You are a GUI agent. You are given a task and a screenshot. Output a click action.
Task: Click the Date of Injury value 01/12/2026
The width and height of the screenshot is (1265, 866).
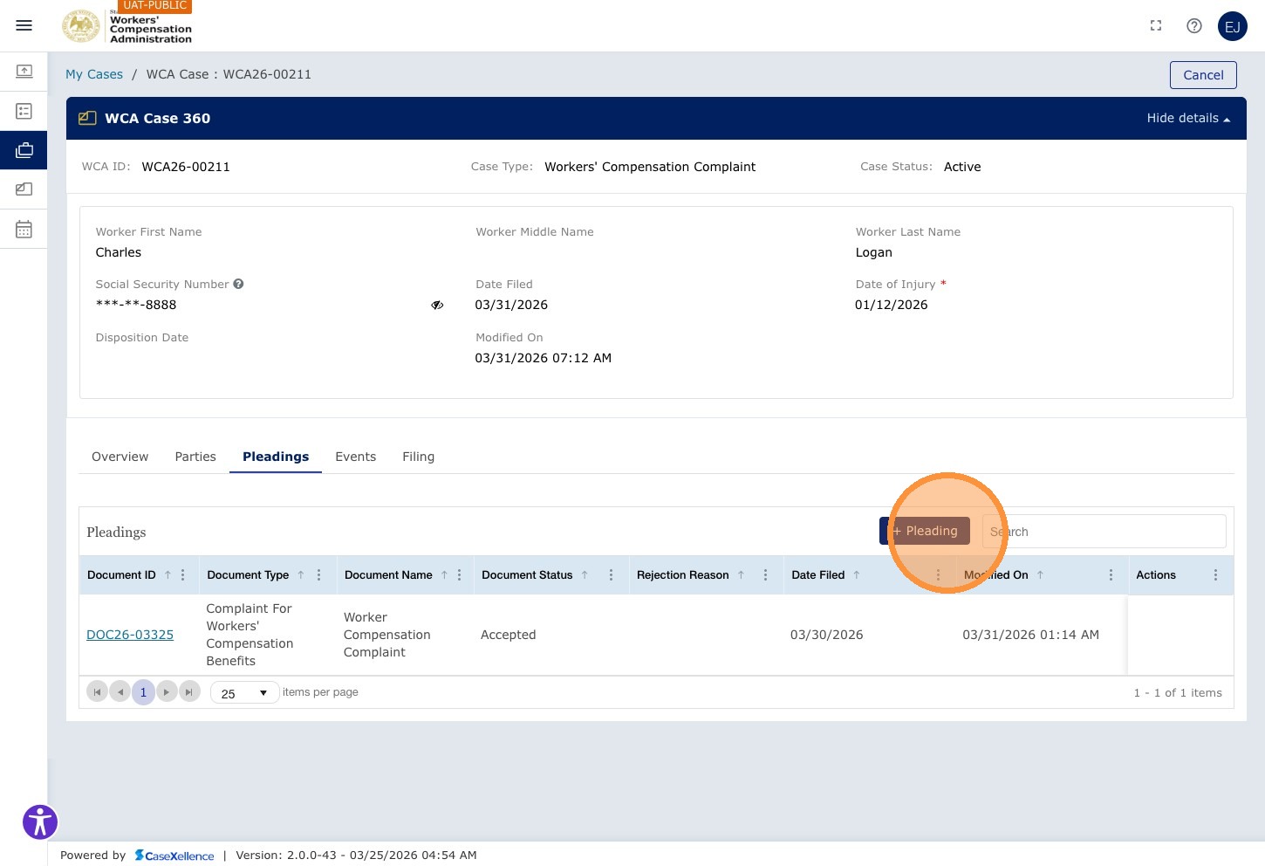point(892,305)
